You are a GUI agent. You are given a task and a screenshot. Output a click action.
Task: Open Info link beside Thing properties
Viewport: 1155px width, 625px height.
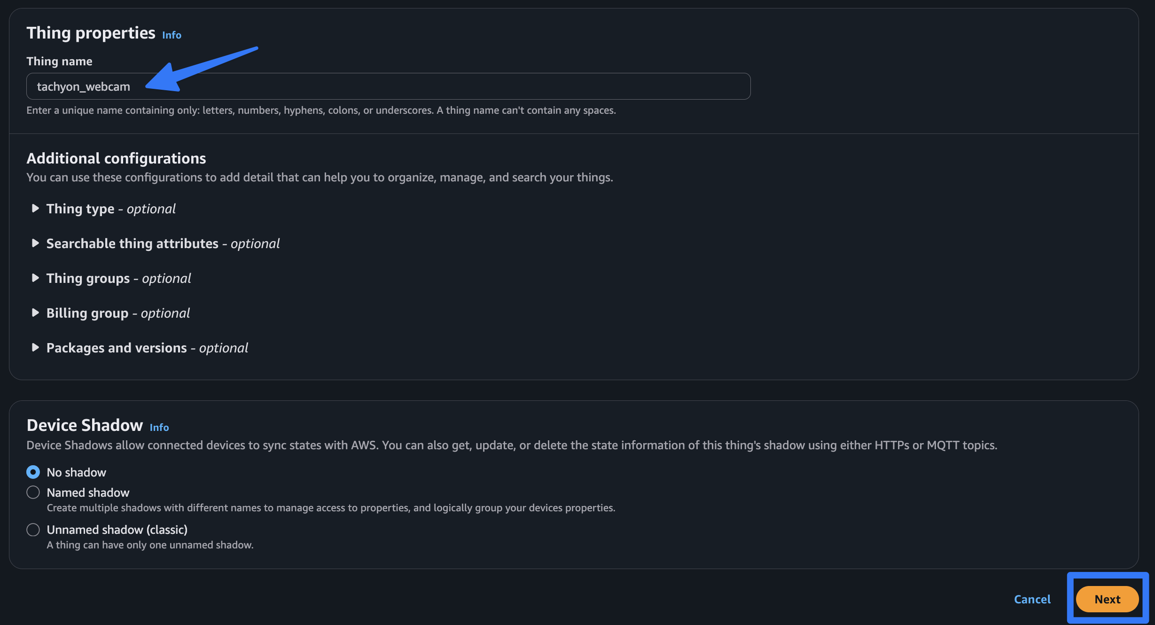click(x=172, y=35)
